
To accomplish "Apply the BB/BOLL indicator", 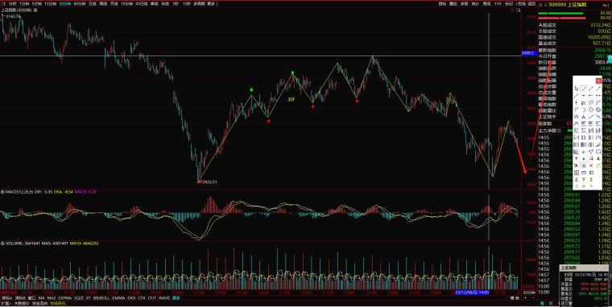I will [101, 298].
